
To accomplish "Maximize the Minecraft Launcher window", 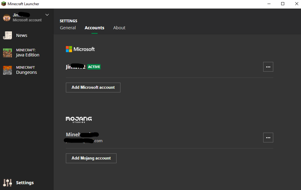I will pyautogui.click(x=283, y=4).
